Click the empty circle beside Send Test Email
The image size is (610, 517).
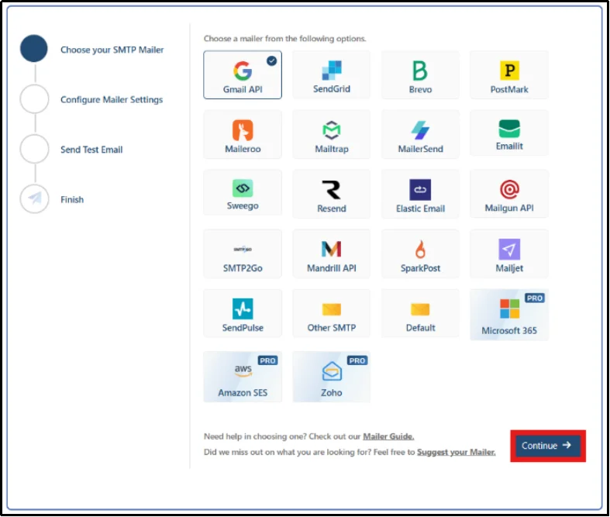[35, 149]
